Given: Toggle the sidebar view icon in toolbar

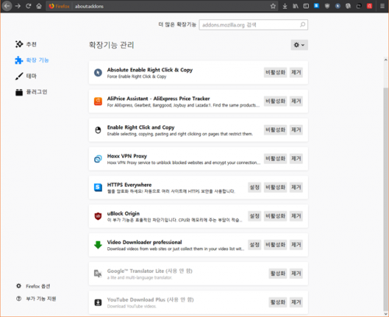Looking at the screenshot, I should tap(306, 6).
